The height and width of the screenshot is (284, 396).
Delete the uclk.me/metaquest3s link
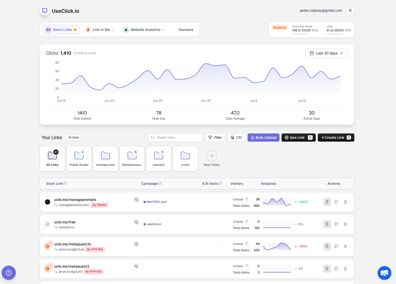click(345, 246)
